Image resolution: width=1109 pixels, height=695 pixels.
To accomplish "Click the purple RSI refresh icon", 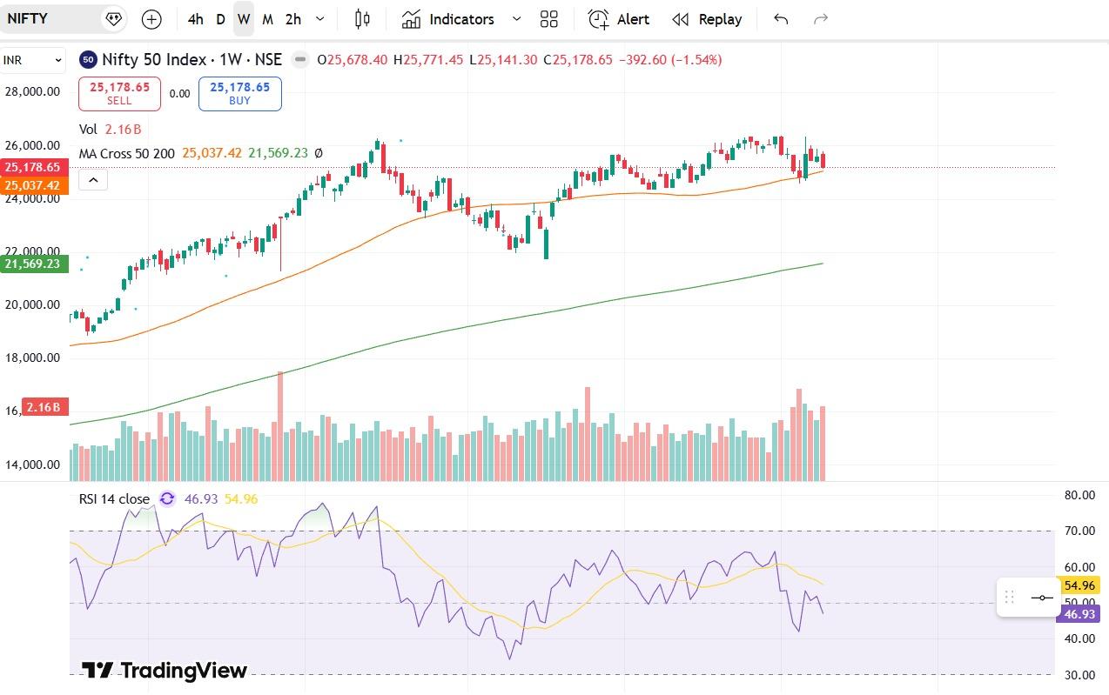I will 167,499.
